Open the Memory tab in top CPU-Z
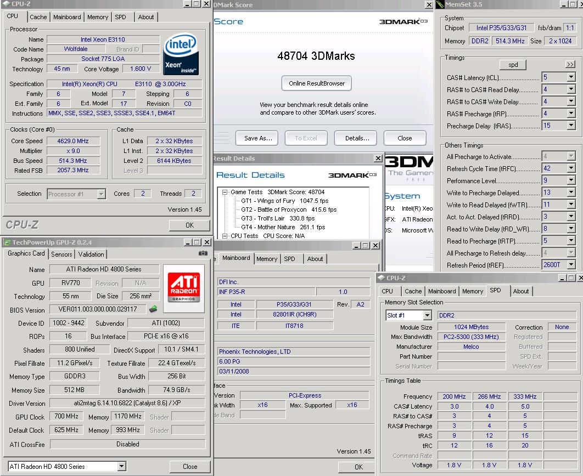This screenshot has width=583, height=476. [98, 17]
